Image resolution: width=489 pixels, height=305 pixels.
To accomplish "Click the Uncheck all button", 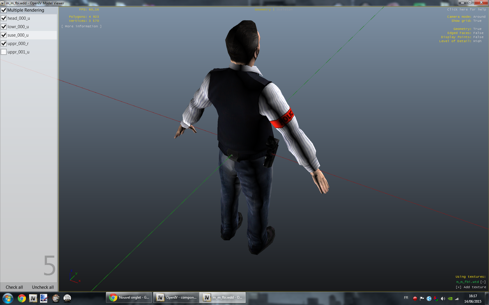I will pos(43,287).
